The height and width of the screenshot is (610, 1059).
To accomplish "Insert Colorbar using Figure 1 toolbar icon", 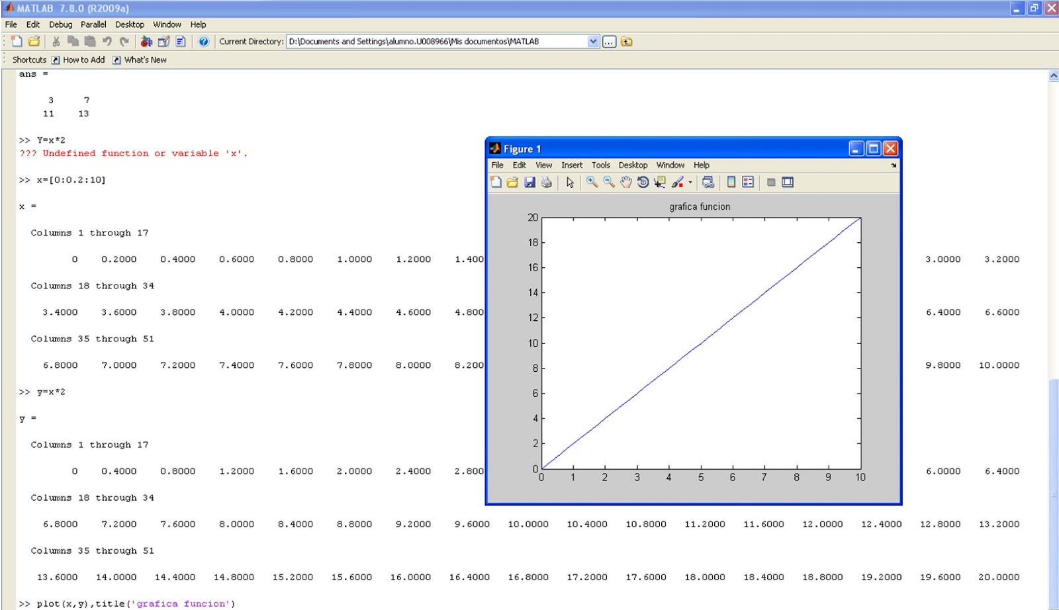I will tap(731, 182).
